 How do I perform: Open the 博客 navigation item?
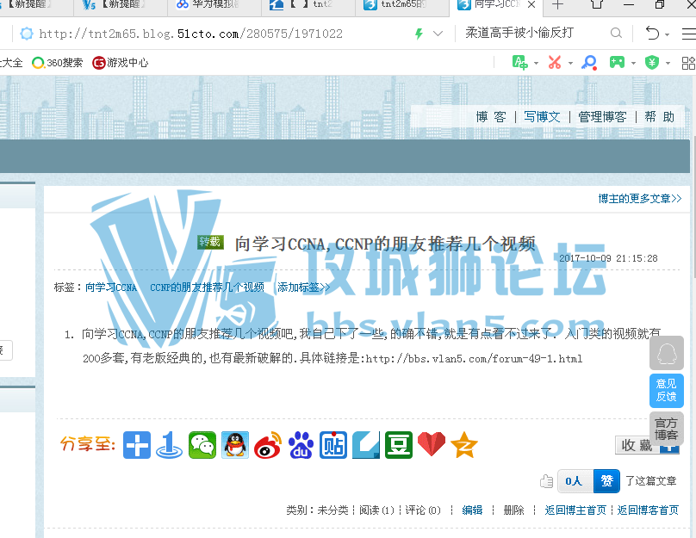(x=491, y=117)
